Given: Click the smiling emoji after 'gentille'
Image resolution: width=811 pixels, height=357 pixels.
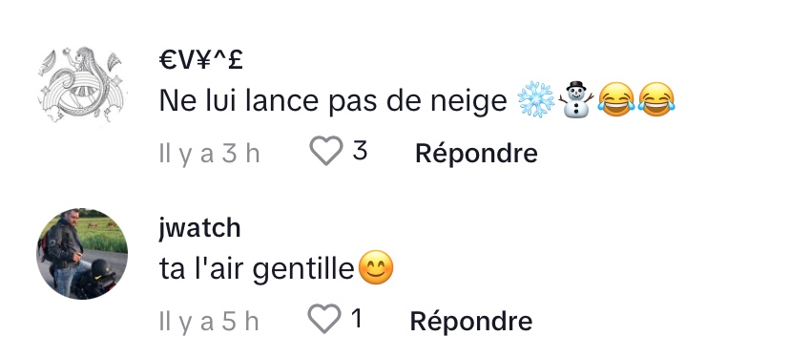Looking at the screenshot, I should 376,267.
